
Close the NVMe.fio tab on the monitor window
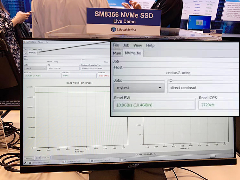[x=37, y=53]
